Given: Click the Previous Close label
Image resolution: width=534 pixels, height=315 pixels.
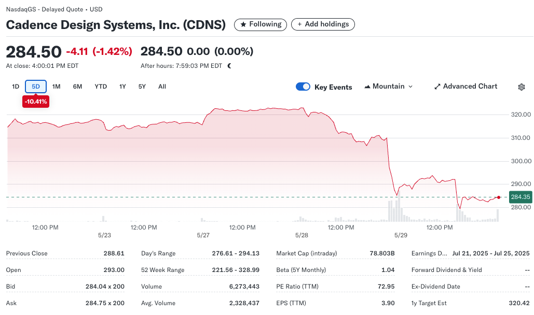Looking at the screenshot, I should point(26,253).
